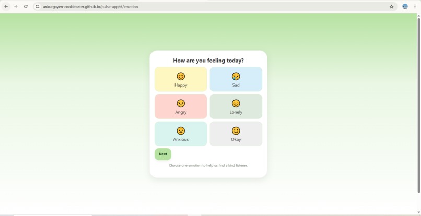Click the page vertical scrollbar
Screen dimensions: 421x216
tap(418, 105)
